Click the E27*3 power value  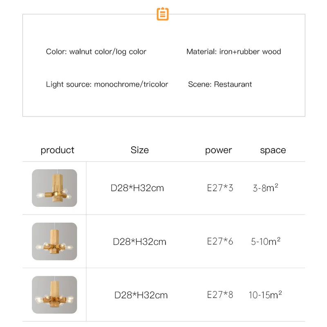220,188
